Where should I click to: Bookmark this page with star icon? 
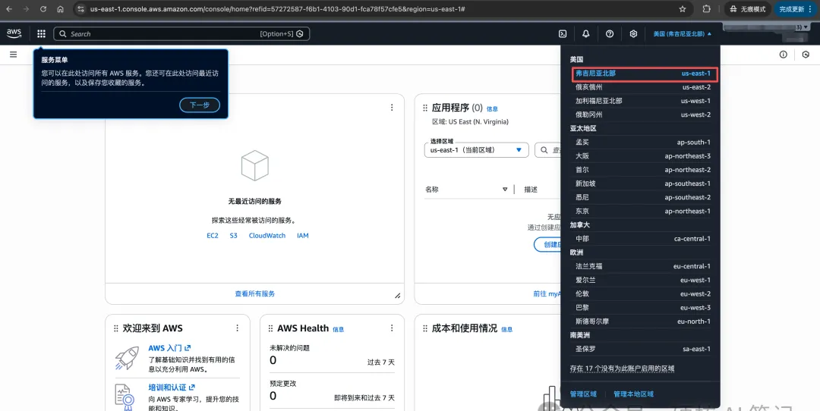coord(683,9)
